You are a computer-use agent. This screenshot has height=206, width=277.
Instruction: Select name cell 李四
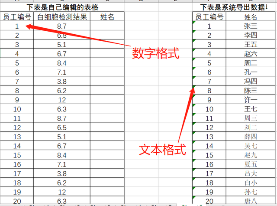click(x=251, y=35)
